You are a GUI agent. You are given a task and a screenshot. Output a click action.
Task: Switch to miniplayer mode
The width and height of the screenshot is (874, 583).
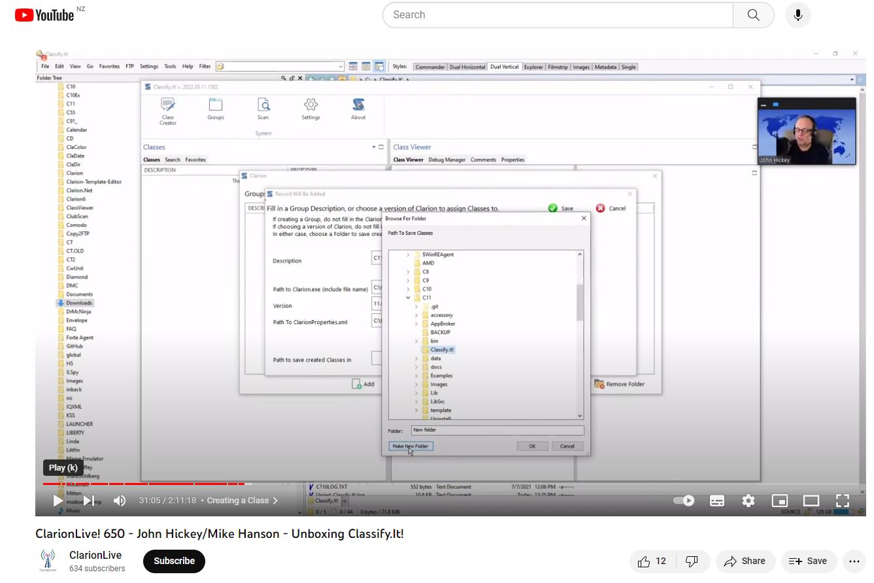pyautogui.click(x=780, y=501)
